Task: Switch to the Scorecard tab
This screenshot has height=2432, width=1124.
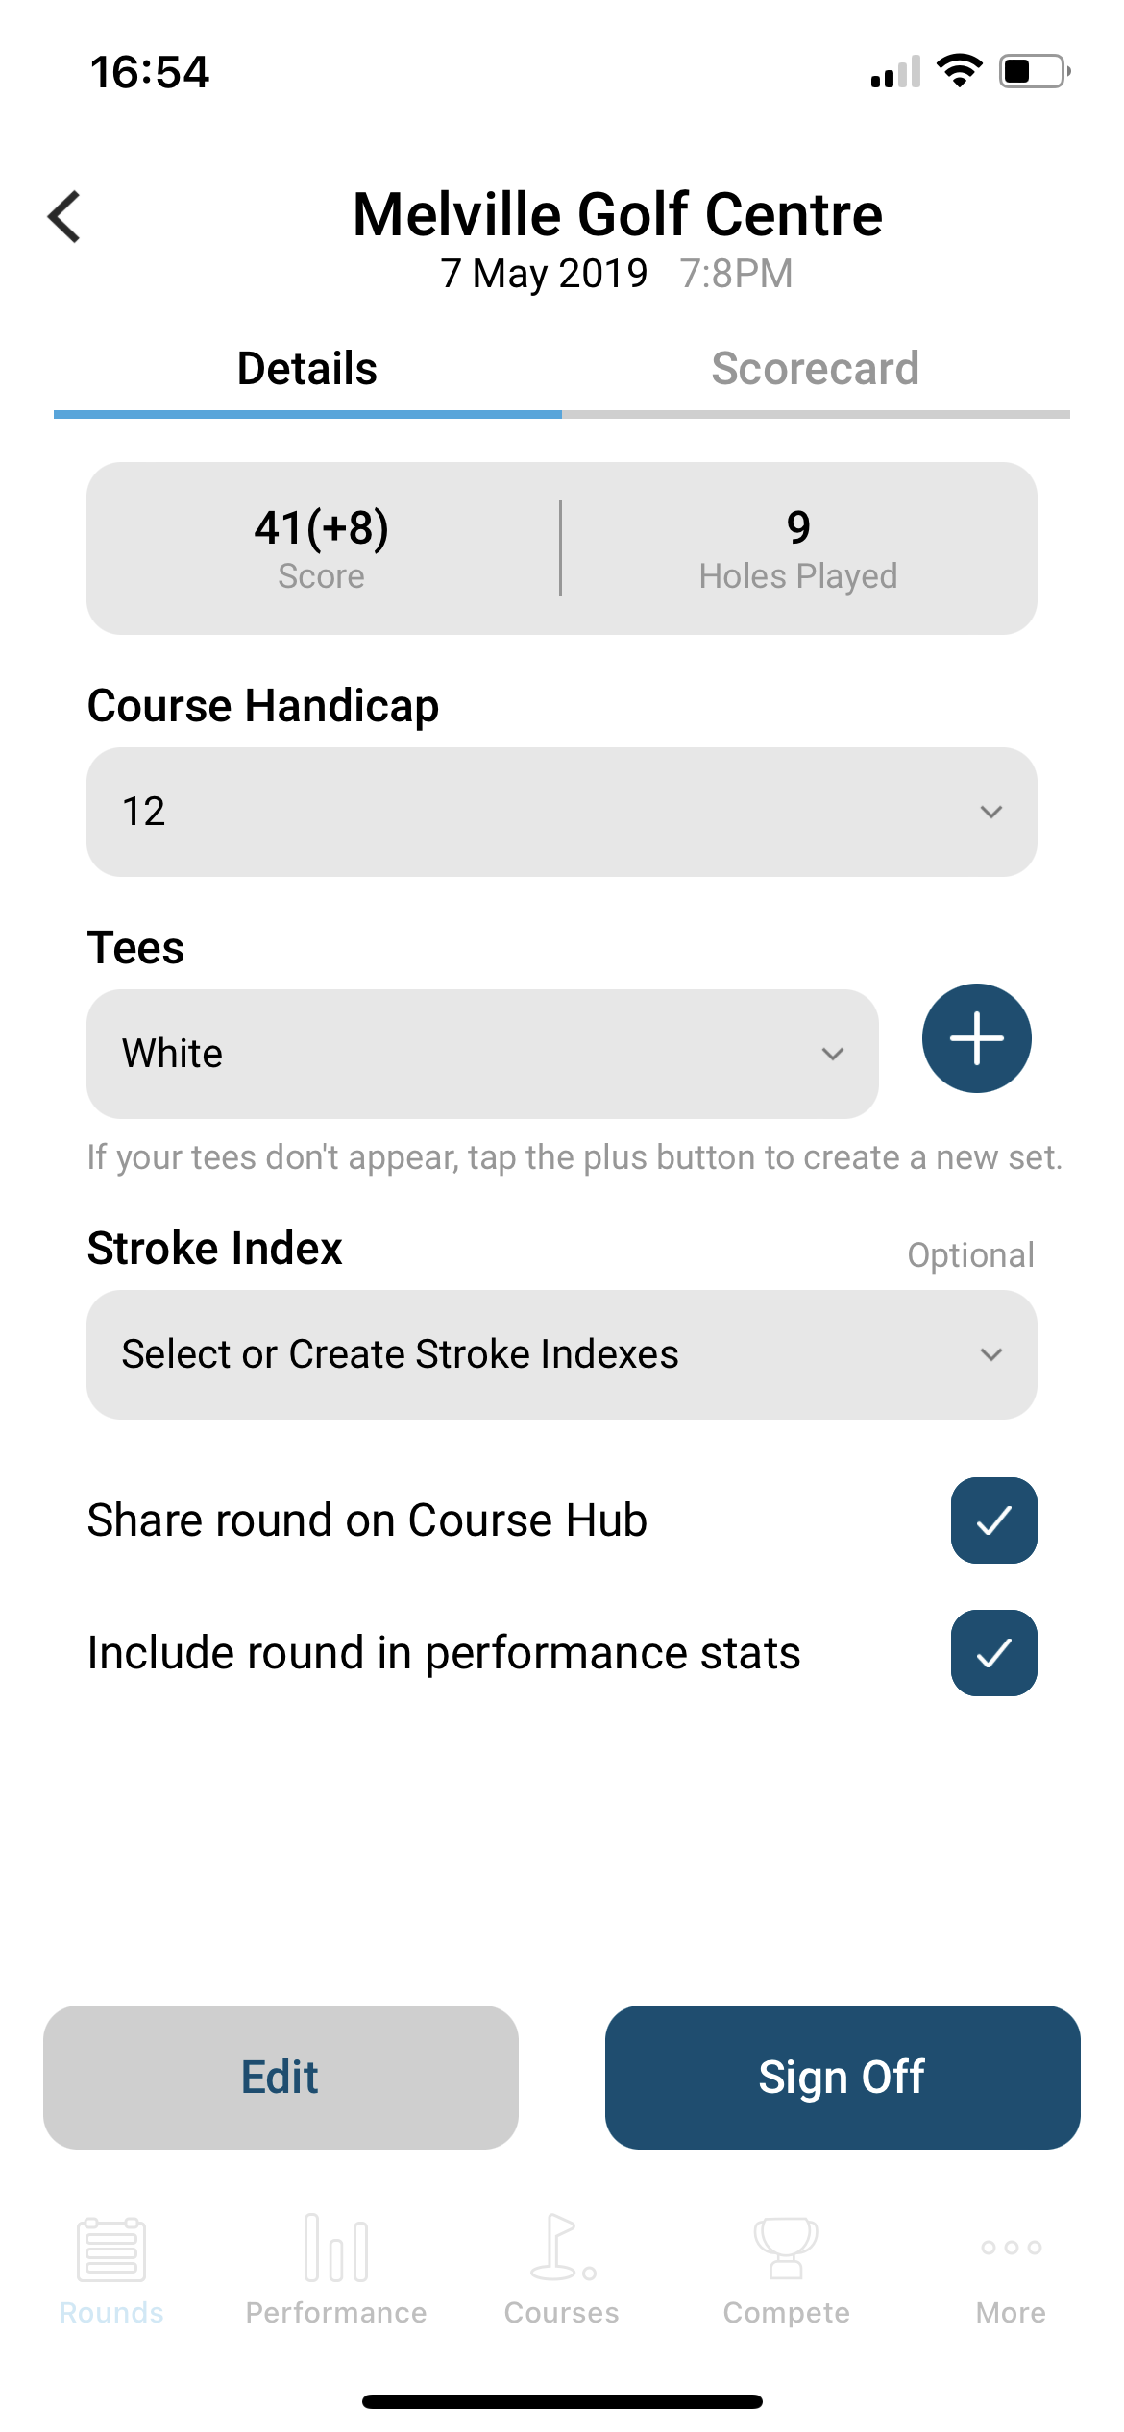Action: (x=816, y=369)
